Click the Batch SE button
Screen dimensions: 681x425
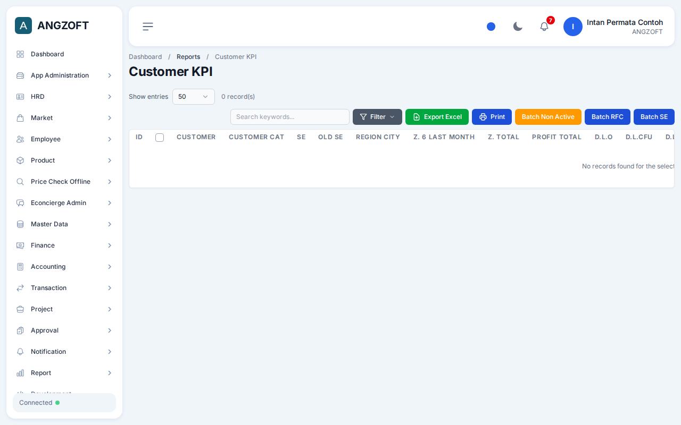click(x=654, y=117)
